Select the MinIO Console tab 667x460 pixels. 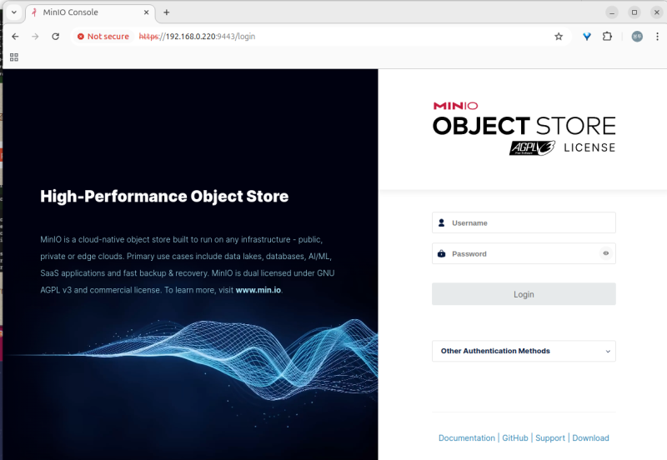tap(90, 12)
